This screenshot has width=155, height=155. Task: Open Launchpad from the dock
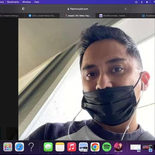(8, 147)
